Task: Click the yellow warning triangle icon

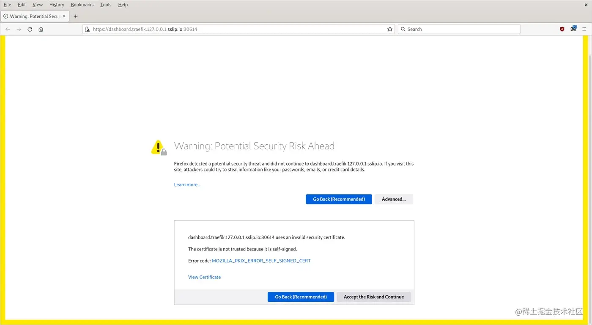Action: [159, 147]
